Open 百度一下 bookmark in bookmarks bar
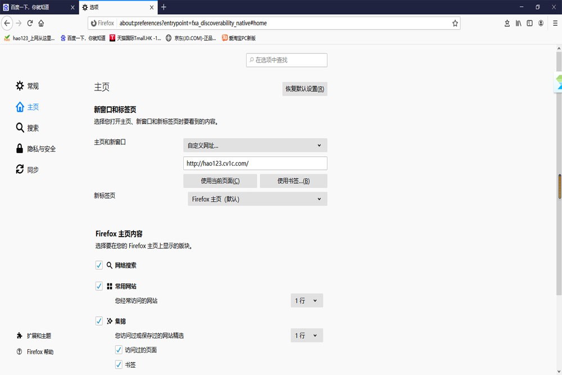The height and width of the screenshot is (375, 562). coord(83,38)
